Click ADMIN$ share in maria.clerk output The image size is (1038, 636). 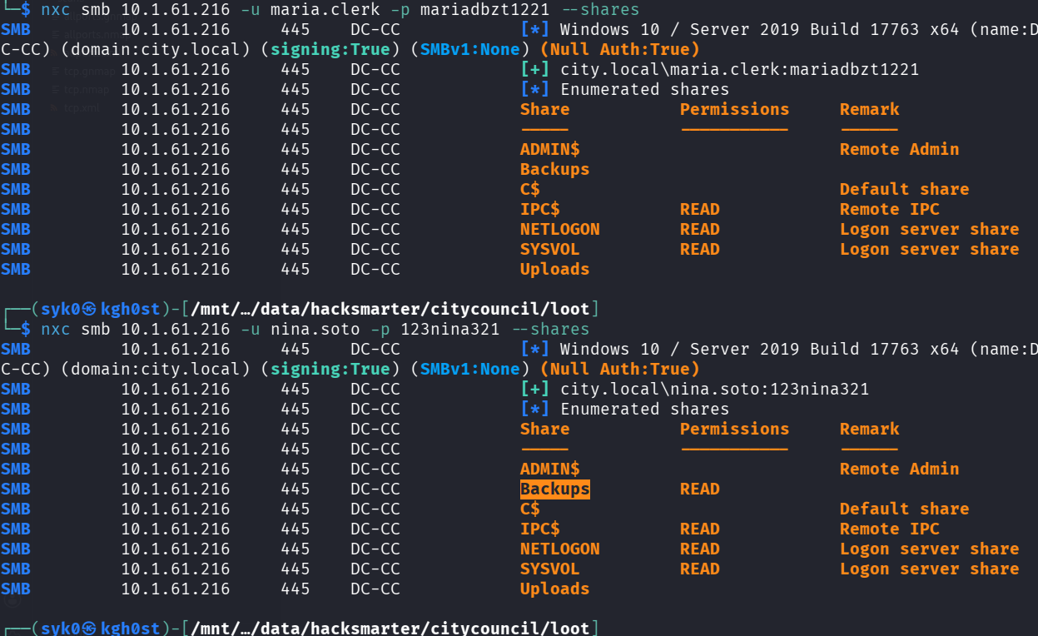point(550,149)
